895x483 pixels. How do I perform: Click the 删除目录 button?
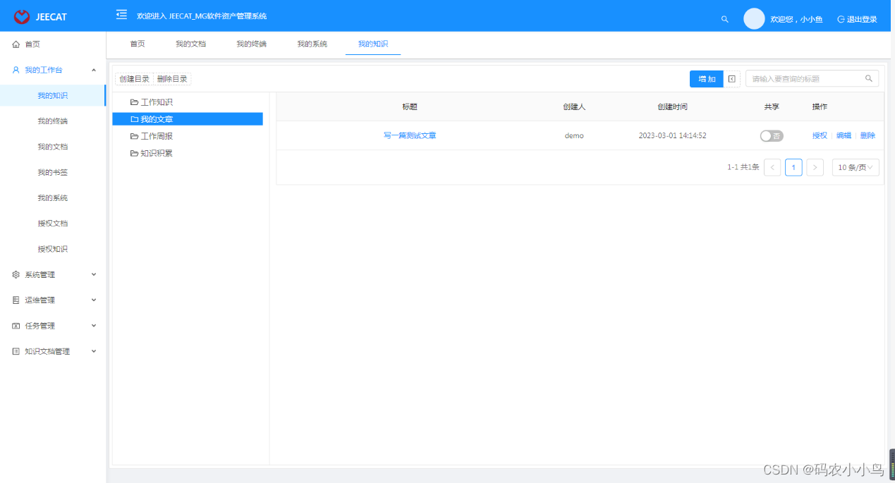(x=172, y=79)
